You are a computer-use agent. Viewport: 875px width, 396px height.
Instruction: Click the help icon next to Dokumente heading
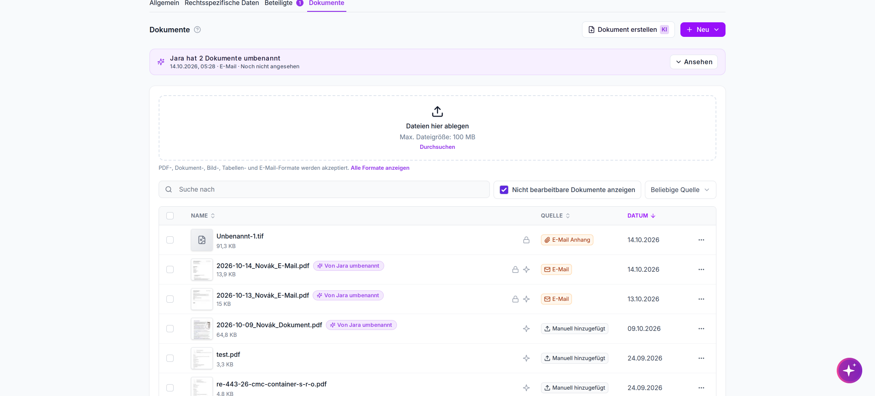point(197,30)
